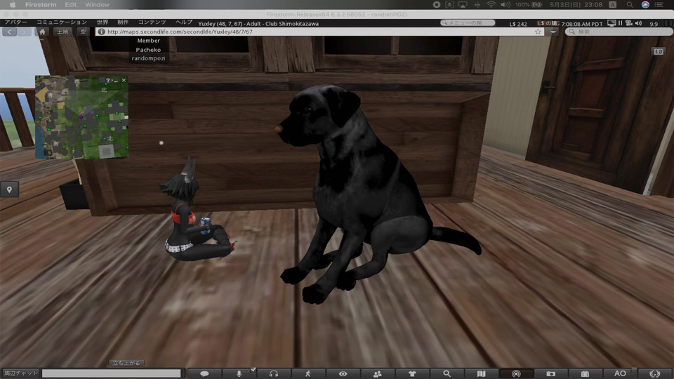The width and height of the screenshot is (674, 379).
Task: Expand the location history dropdown arrow
Action: (553, 32)
